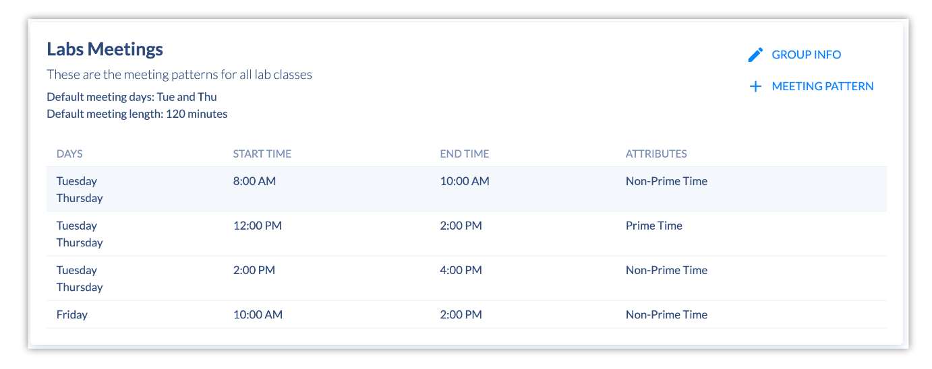Click Non-Prime Time in the Friday row

(x=666, y=314)
